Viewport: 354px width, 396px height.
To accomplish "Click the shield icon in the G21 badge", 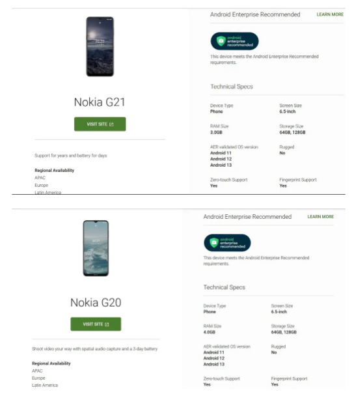I will pos(221,41).
